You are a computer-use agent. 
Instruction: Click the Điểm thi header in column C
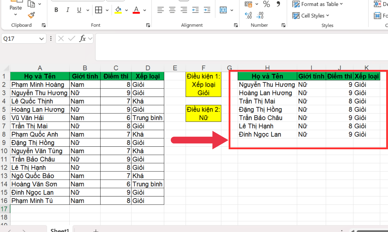[116, 76]
